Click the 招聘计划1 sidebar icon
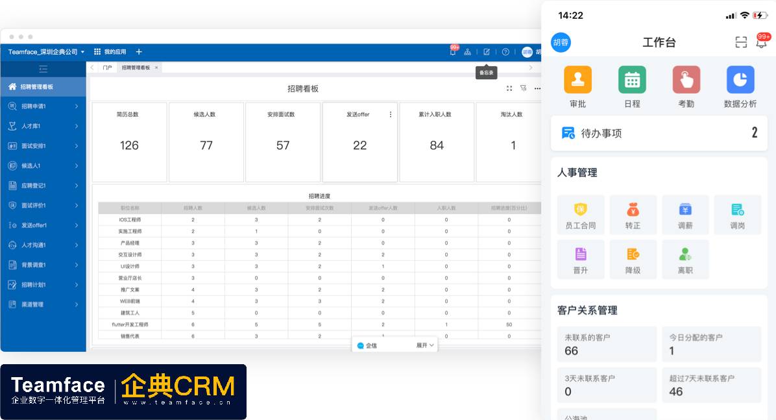 [12, 285]
